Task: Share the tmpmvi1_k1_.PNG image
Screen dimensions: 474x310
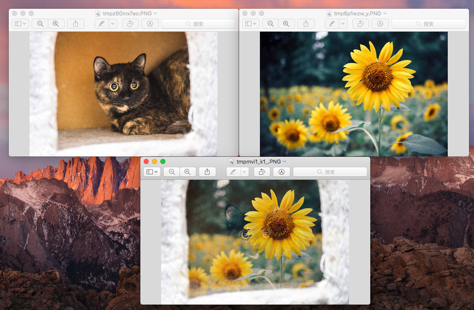Action: pyautogui.click(x=207, y=172)
